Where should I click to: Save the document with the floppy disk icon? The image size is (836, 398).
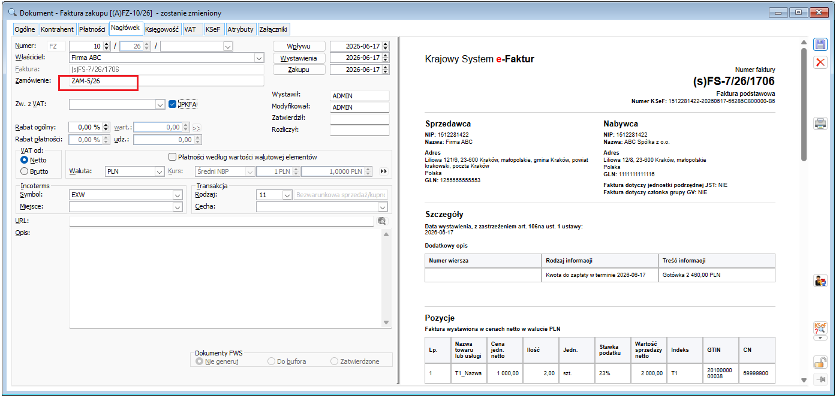820,44
